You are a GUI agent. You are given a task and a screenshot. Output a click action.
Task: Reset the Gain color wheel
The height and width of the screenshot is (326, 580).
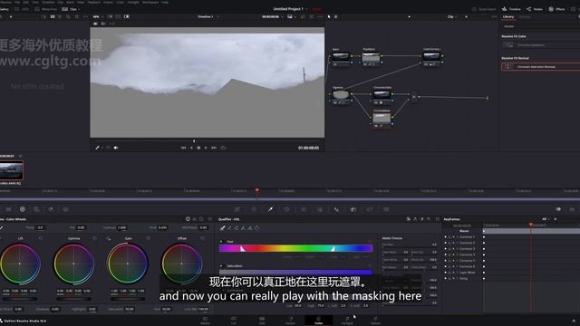[149, 238]
